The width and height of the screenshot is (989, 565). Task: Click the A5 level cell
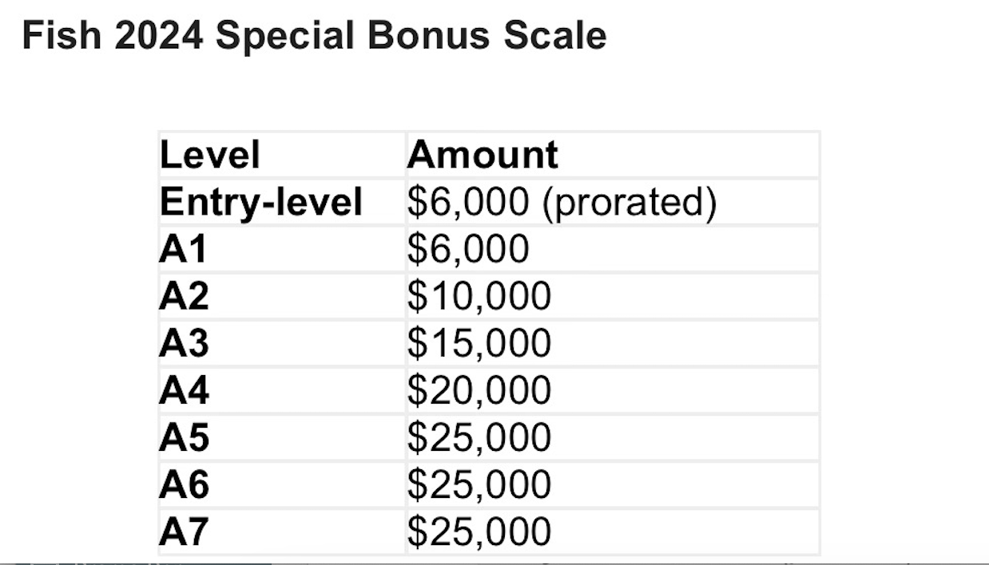(184, 438)
